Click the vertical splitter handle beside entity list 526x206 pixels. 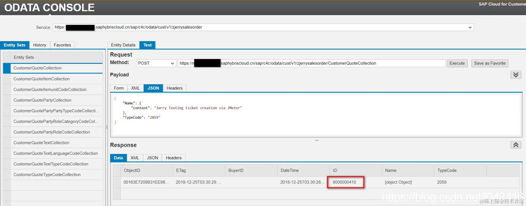pyautogui.click(x=107, y=127)
